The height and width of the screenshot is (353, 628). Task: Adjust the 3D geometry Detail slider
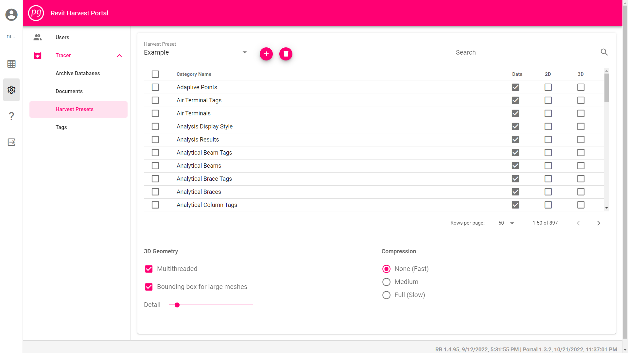point(177,305)
